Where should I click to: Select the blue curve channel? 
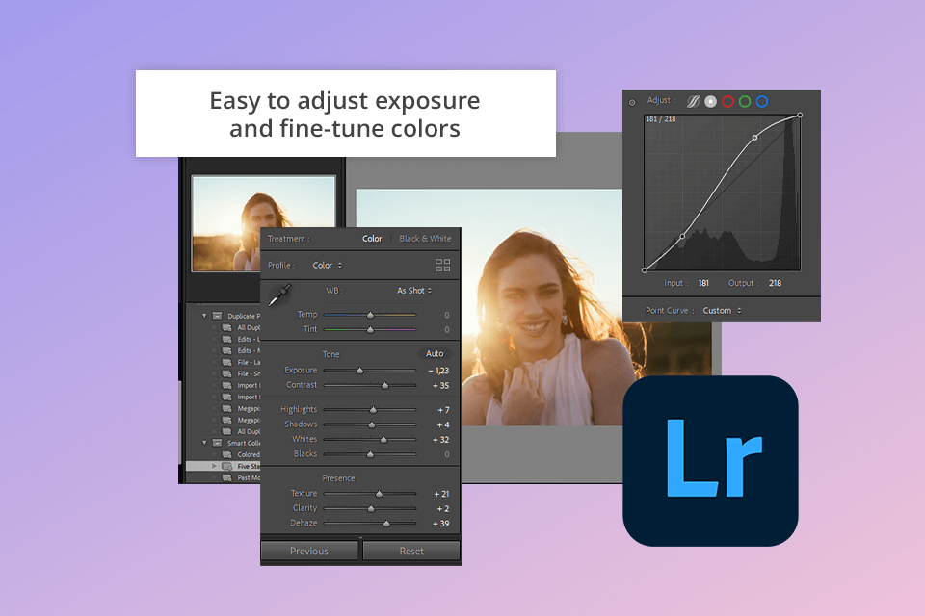[762, 101]
